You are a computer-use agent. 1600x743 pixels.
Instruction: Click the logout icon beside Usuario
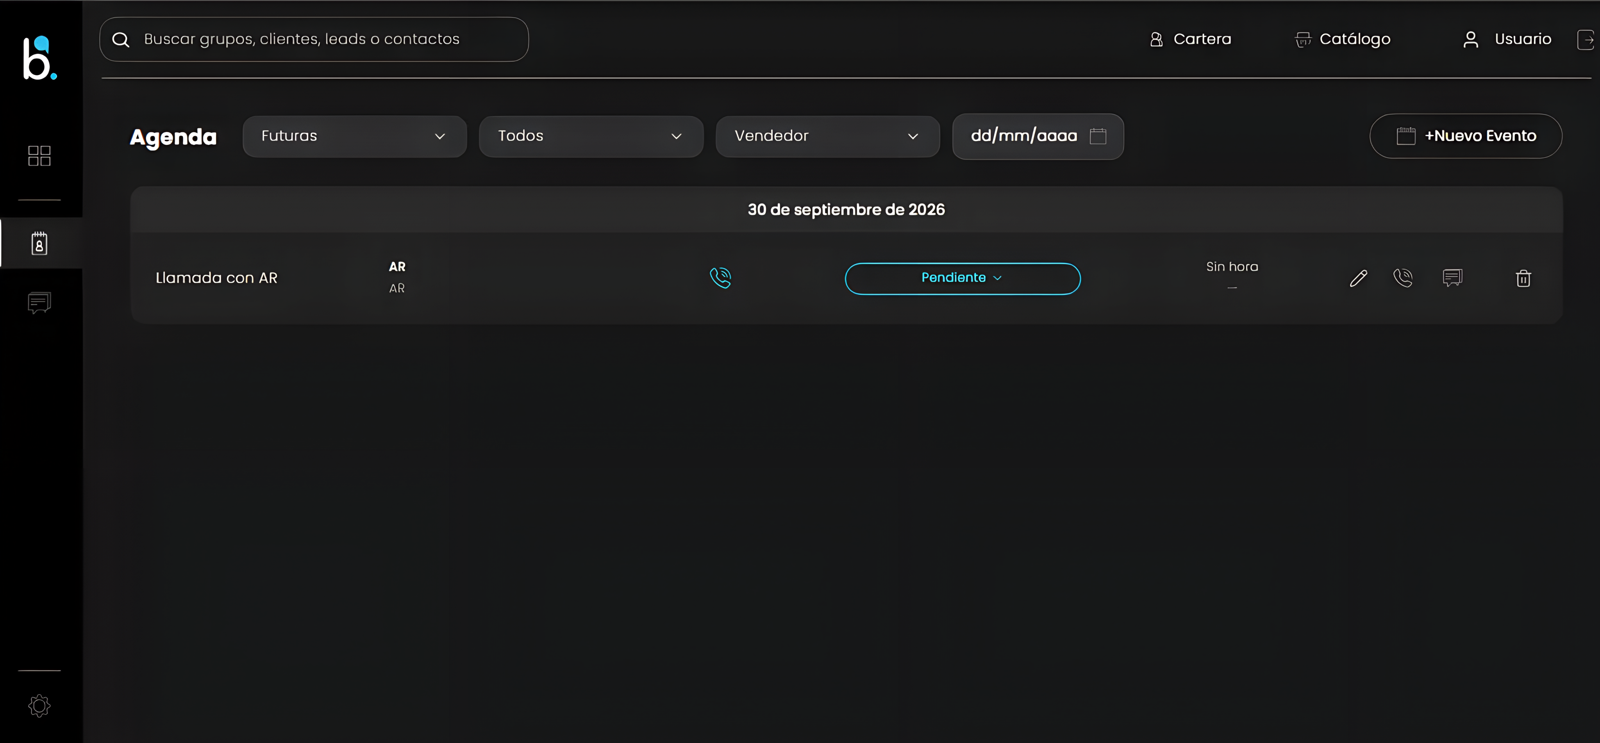[1586, 40]
